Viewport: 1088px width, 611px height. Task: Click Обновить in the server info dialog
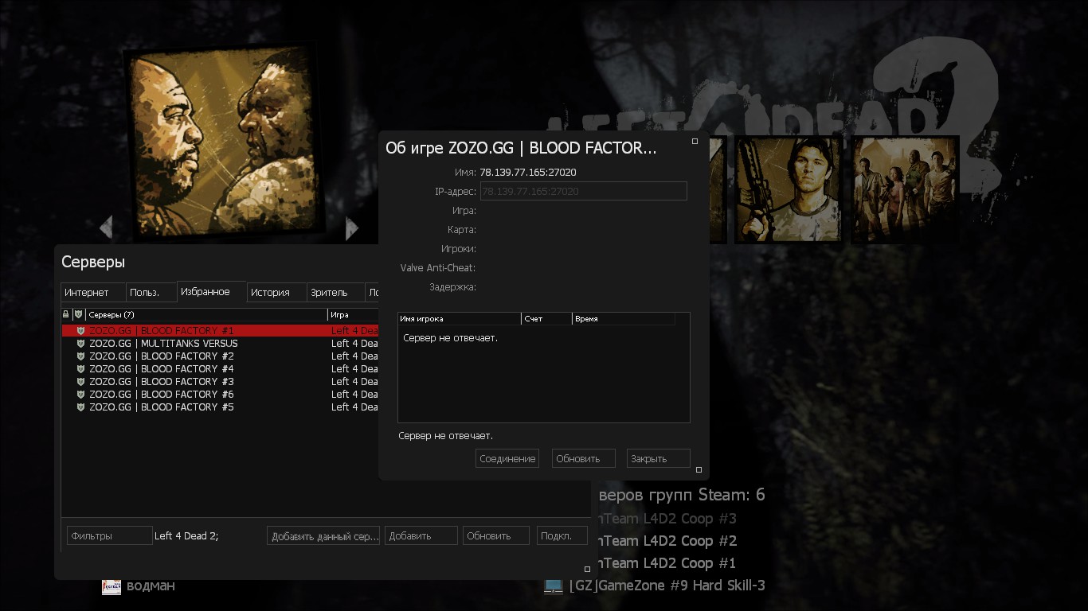(x=584, y=458)
